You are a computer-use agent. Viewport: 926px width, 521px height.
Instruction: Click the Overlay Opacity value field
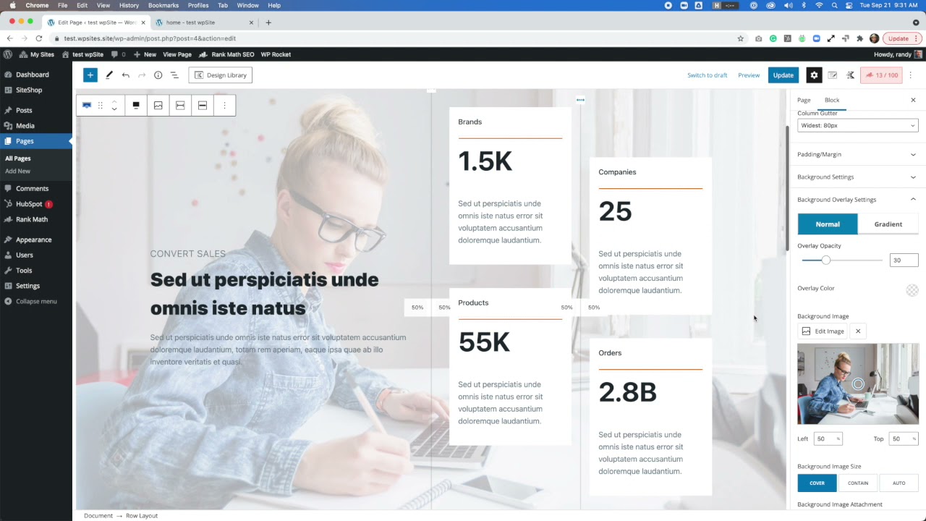point(904,260)
